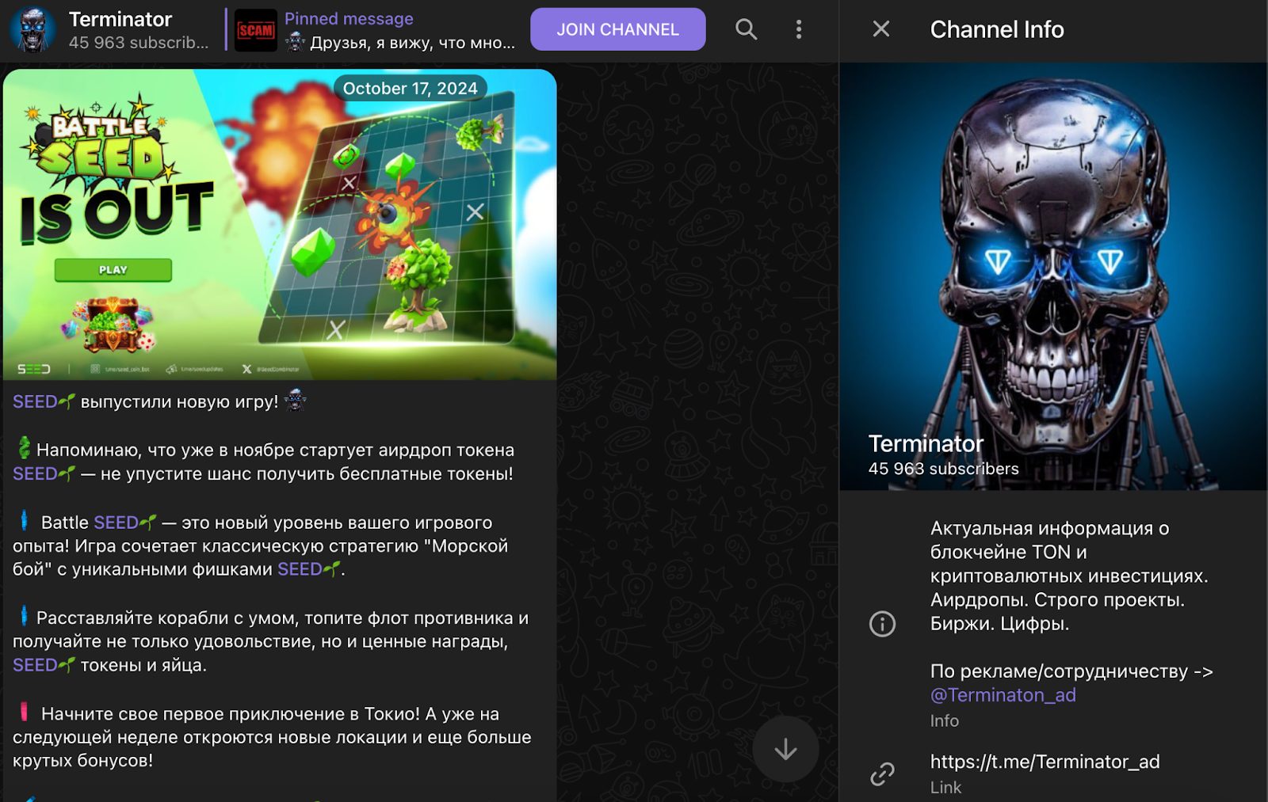Screen dimensions: 1268x802
Task: Click the October 17, 2024 date badge
Action: [x=410, y=88]
